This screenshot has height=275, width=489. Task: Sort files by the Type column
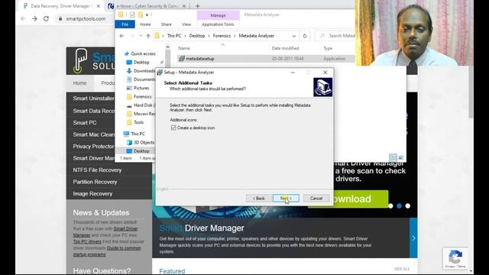pos(328,48)
